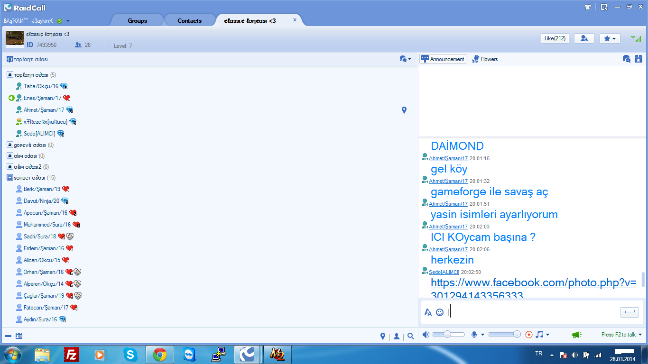Click the green network signal icon
Image resolution: width=648 pixels, height=364 pixels.
pos(636,39)
